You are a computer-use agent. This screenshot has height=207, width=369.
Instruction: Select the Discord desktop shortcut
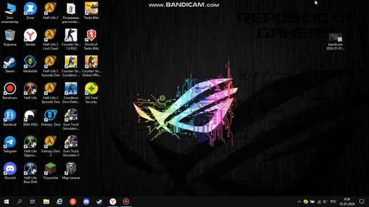coord(10,171)
